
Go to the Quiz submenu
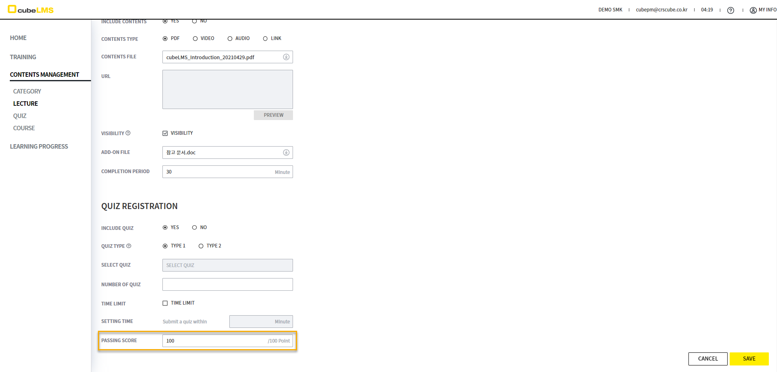pos(20,116)
